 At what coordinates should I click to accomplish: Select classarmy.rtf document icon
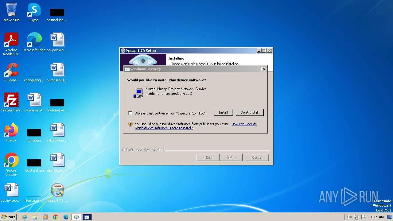point(34,102)
